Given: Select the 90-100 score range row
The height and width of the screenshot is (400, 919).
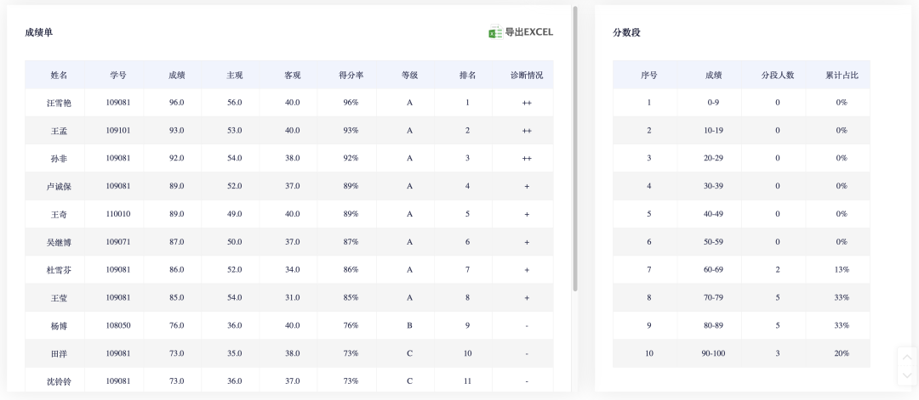Looking at the screenshot, I should [713, 353].
